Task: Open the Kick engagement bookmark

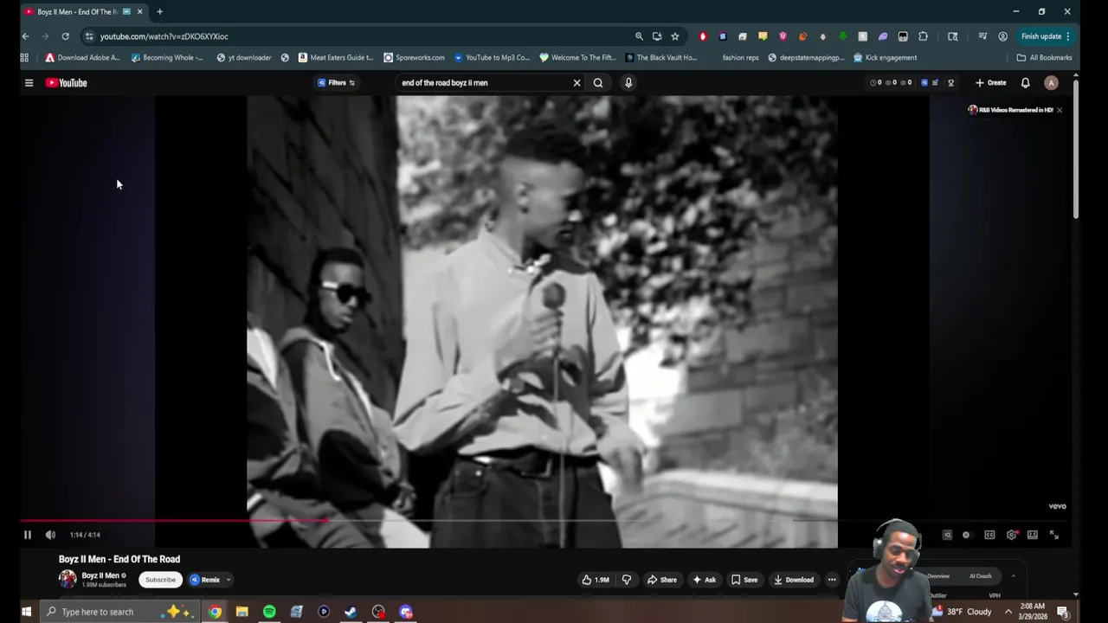Action: [x=885, y=58]
